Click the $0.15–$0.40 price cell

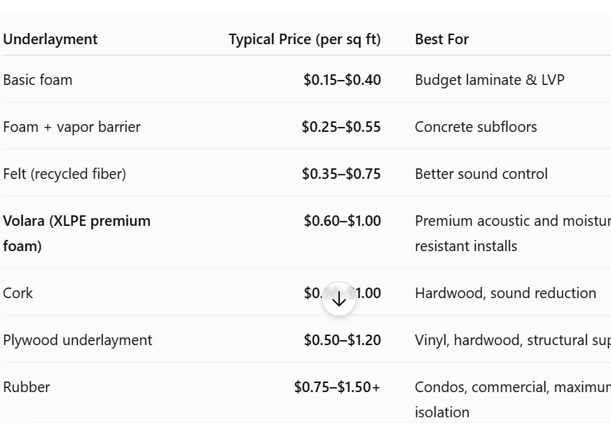[x=342, y=80]
